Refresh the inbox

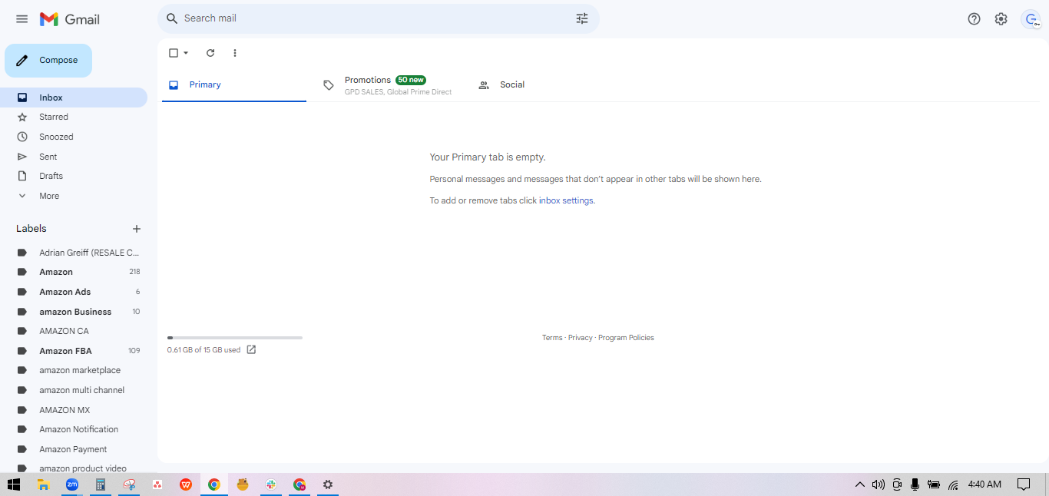(210, 53)
